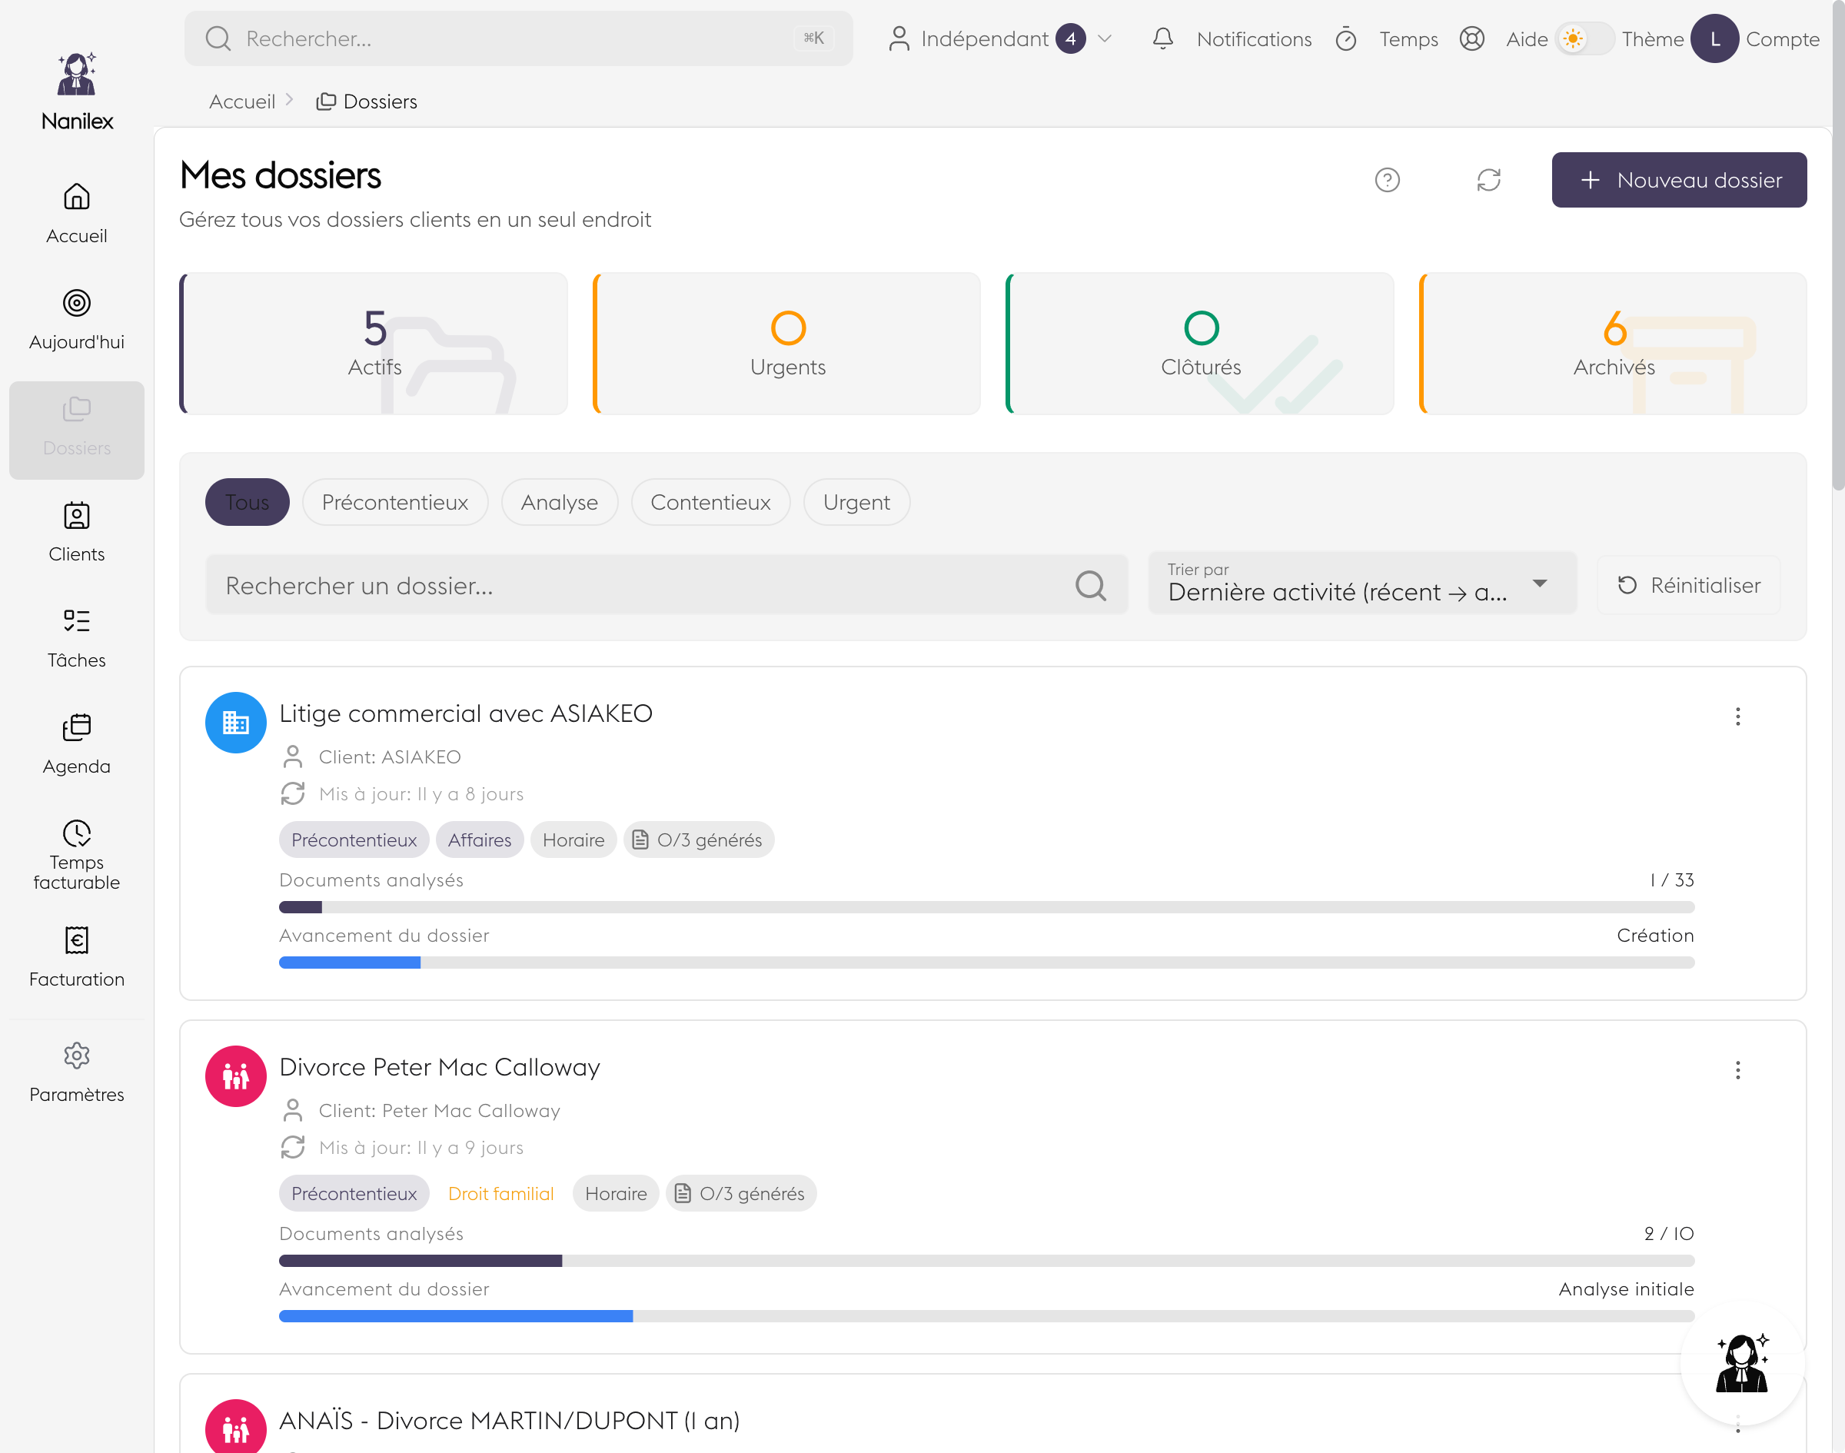This screenshot has height=1453, width=1845.
Task: Click the Avancement du dossier progress bar for ASIAKEO
Action: click(986, 963)
